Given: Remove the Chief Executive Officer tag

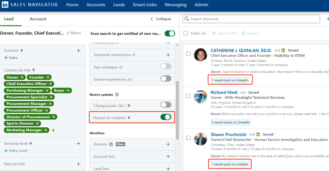Looking at the screenshot, I should (50, 84).
